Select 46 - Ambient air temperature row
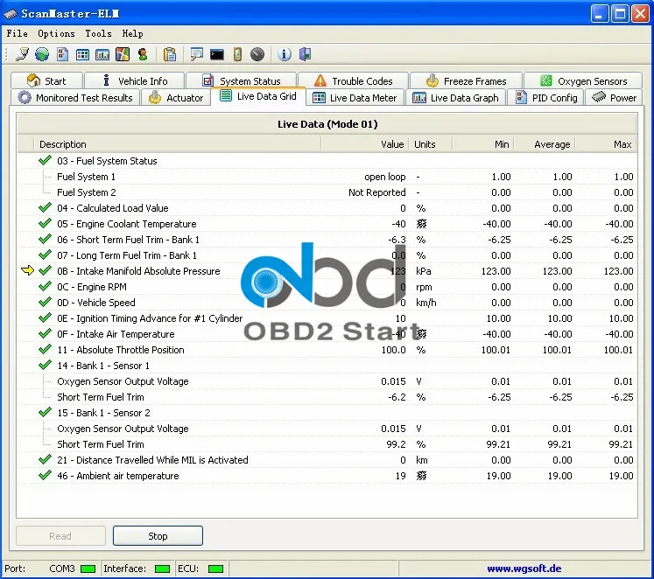The width and height of the screenshot is (654, 579). pyautogui.click(x=327, y=476)
